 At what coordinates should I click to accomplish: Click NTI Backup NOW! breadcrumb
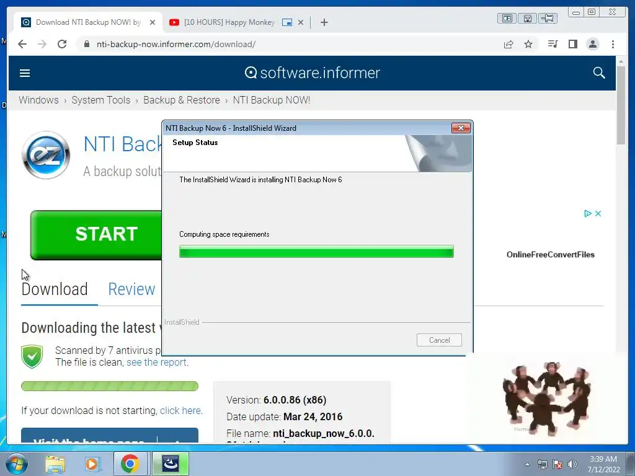(272, 100)
